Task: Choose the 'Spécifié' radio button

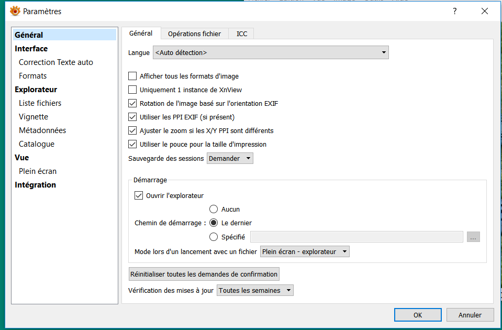Action: coord(214,237)
